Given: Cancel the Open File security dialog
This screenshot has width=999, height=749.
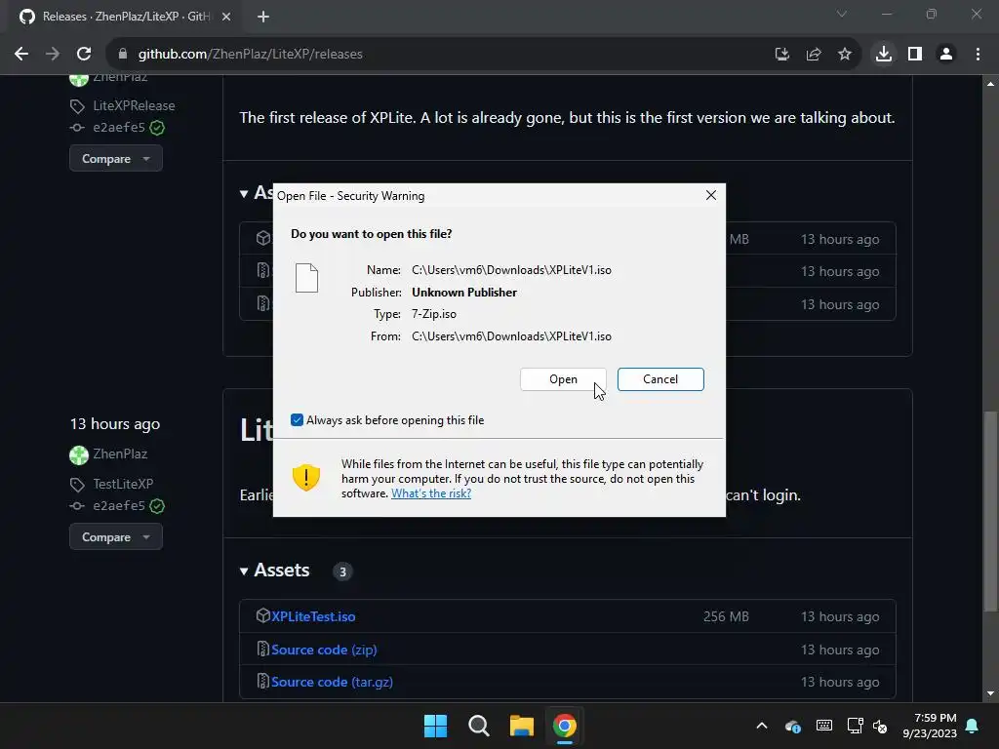Looking at the screenshot, I should coord(660,379).
